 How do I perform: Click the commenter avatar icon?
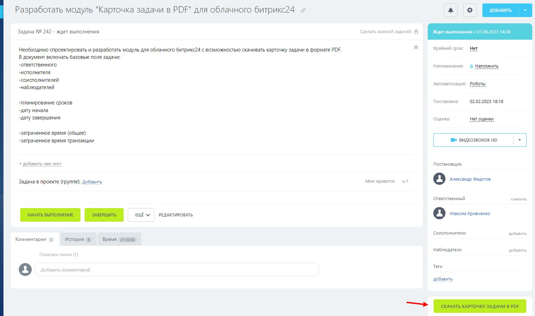pos(25,269)
